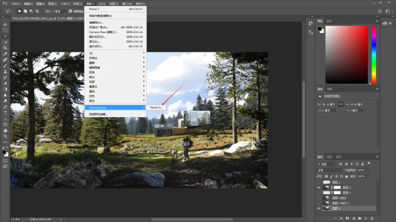The height and width of the screenshot is (222, 396).
Task: Open the layer filter type dropdown
Action: click(326, 164)
